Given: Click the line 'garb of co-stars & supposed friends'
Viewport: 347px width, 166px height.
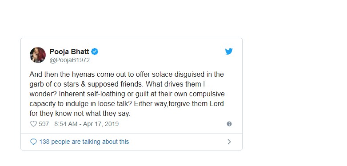Looking at the screenshot, I should tap(87, 84).
